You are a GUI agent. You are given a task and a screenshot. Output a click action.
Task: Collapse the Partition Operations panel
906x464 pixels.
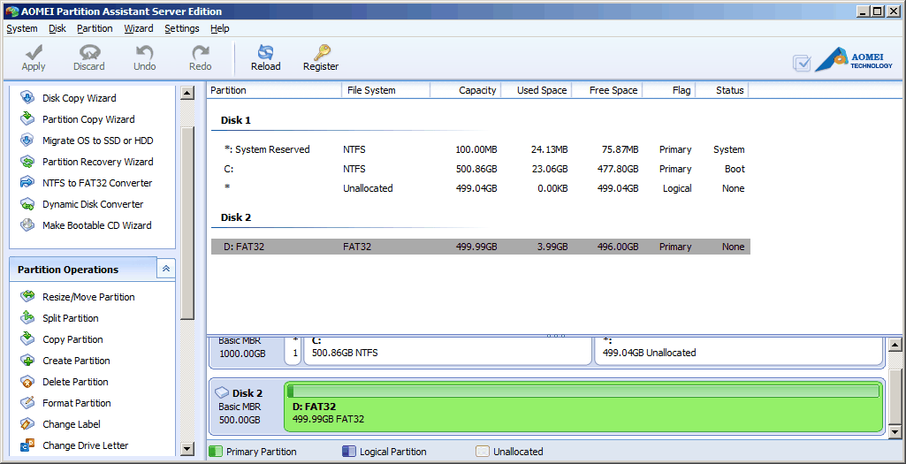[166, 269]
